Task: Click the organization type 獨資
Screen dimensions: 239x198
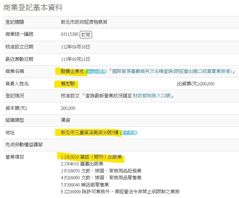Action: click(x=65, y=120)
